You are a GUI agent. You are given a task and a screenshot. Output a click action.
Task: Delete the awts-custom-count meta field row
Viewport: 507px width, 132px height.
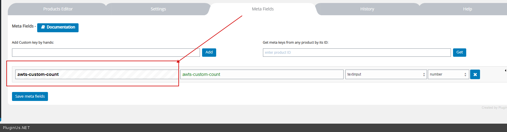click(x=475, y=74)
